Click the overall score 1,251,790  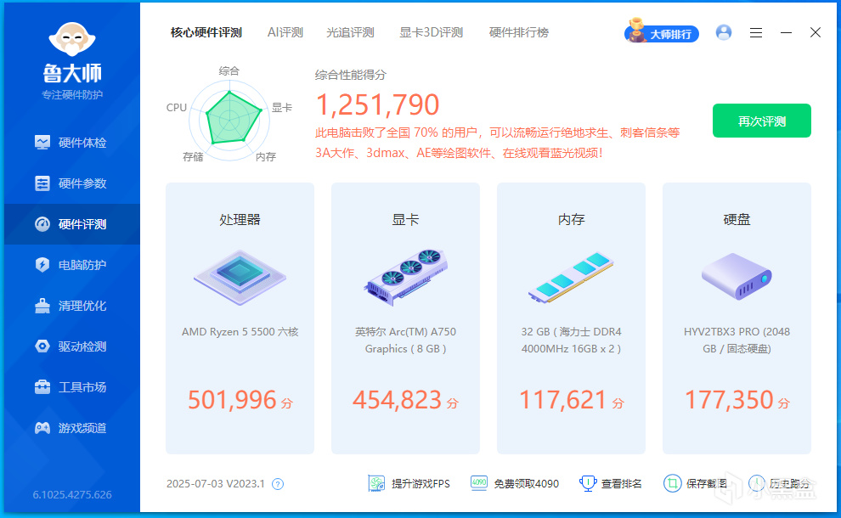(377, 104)
